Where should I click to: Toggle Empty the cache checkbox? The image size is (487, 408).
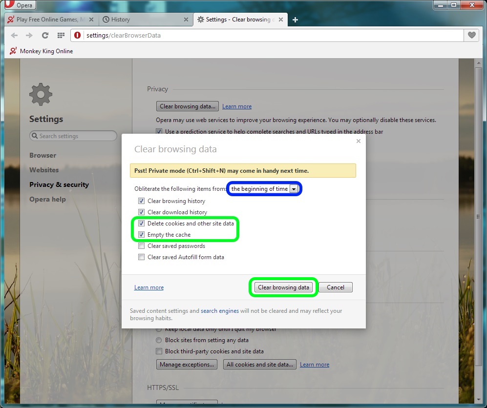(141, 235)
